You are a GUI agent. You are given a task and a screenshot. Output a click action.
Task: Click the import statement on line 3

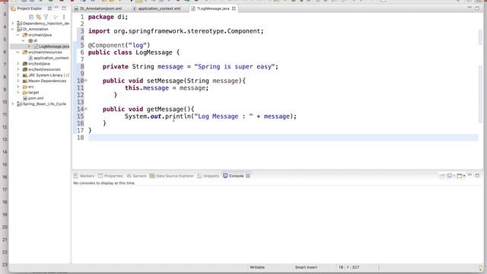pyautogui.click(x=176, y=31)
